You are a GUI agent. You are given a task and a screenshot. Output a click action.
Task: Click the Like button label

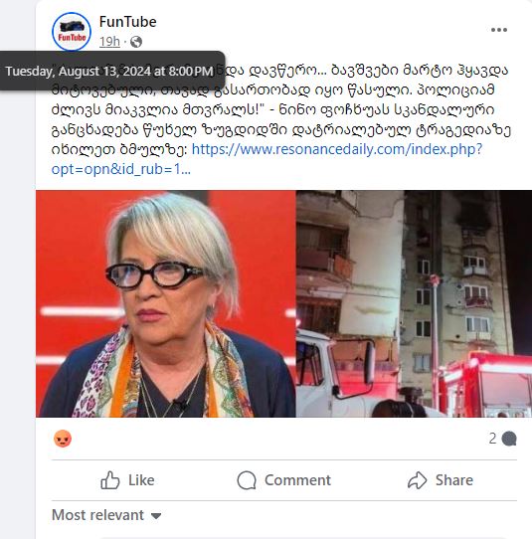(x=141, y=480)
